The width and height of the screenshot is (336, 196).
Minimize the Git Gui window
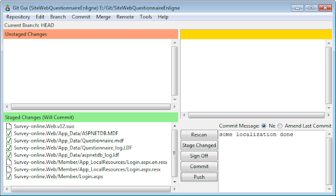pyautogui.click(x=297, y=8)
